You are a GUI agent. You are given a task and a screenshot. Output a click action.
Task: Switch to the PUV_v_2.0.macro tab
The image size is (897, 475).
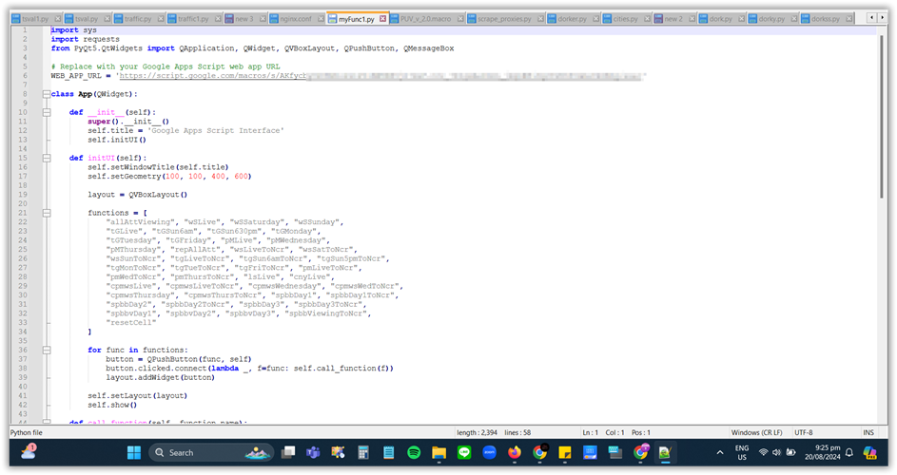coord(425,19)
